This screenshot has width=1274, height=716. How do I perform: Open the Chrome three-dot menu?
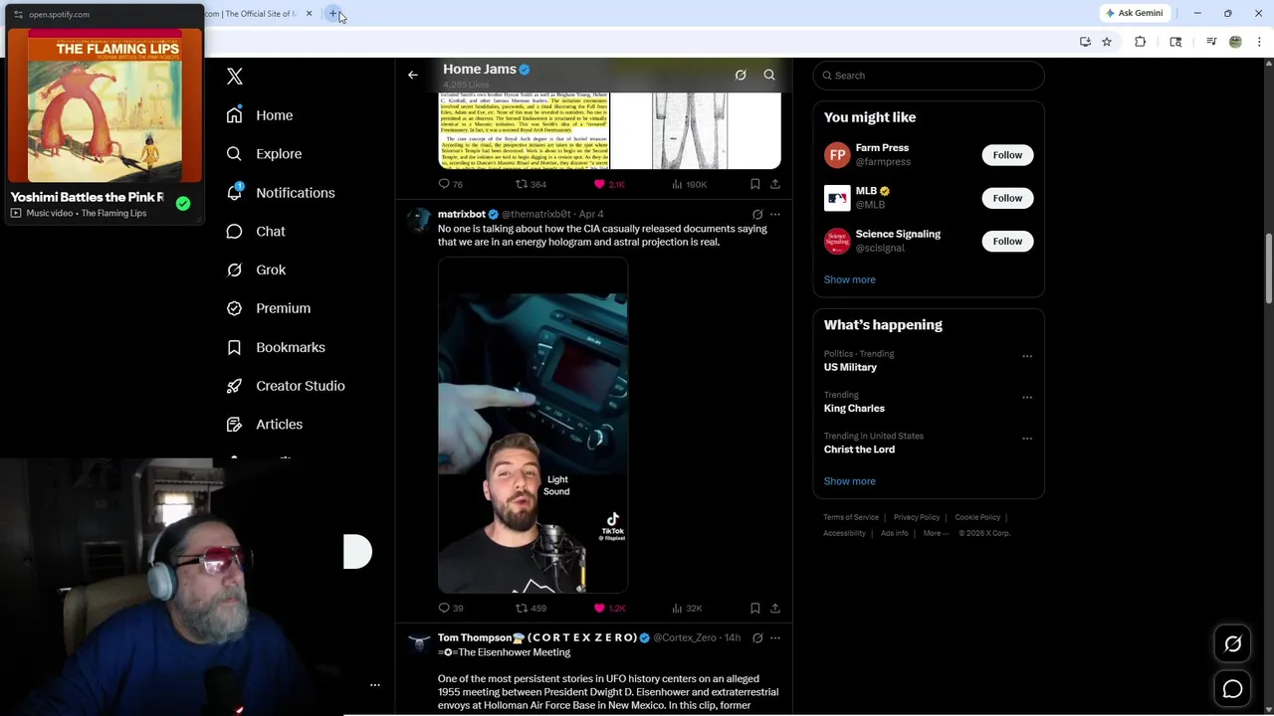pos(1259,42)
